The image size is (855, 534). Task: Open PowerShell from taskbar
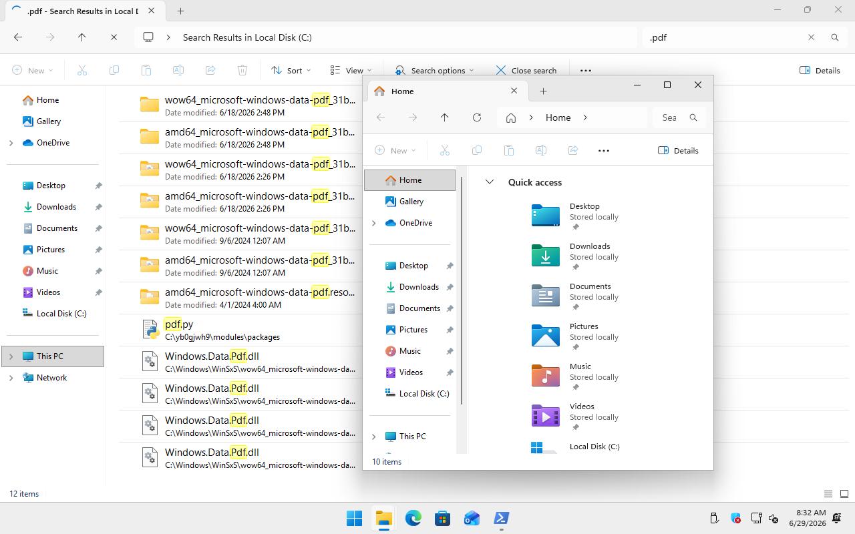[501, 518]
